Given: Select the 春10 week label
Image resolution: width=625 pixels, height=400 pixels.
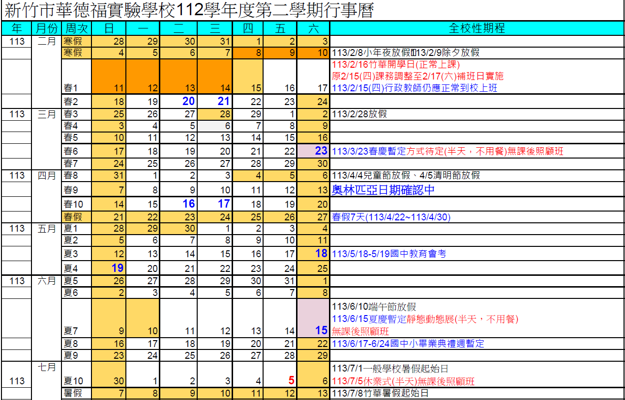Looking at the screenshot, I should pyautogui.click(x=74, y=204).
